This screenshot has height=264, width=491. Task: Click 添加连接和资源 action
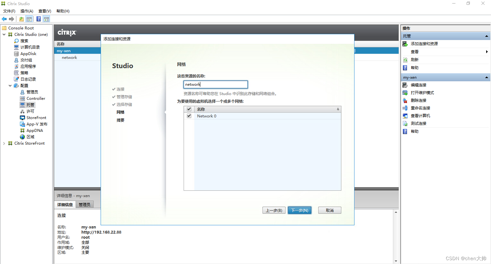coord(424,44)
